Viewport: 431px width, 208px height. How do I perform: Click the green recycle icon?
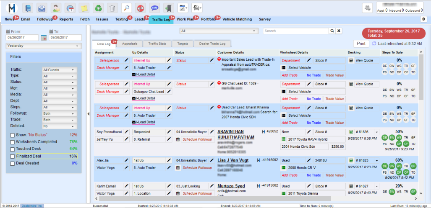(x=98, y=8)
